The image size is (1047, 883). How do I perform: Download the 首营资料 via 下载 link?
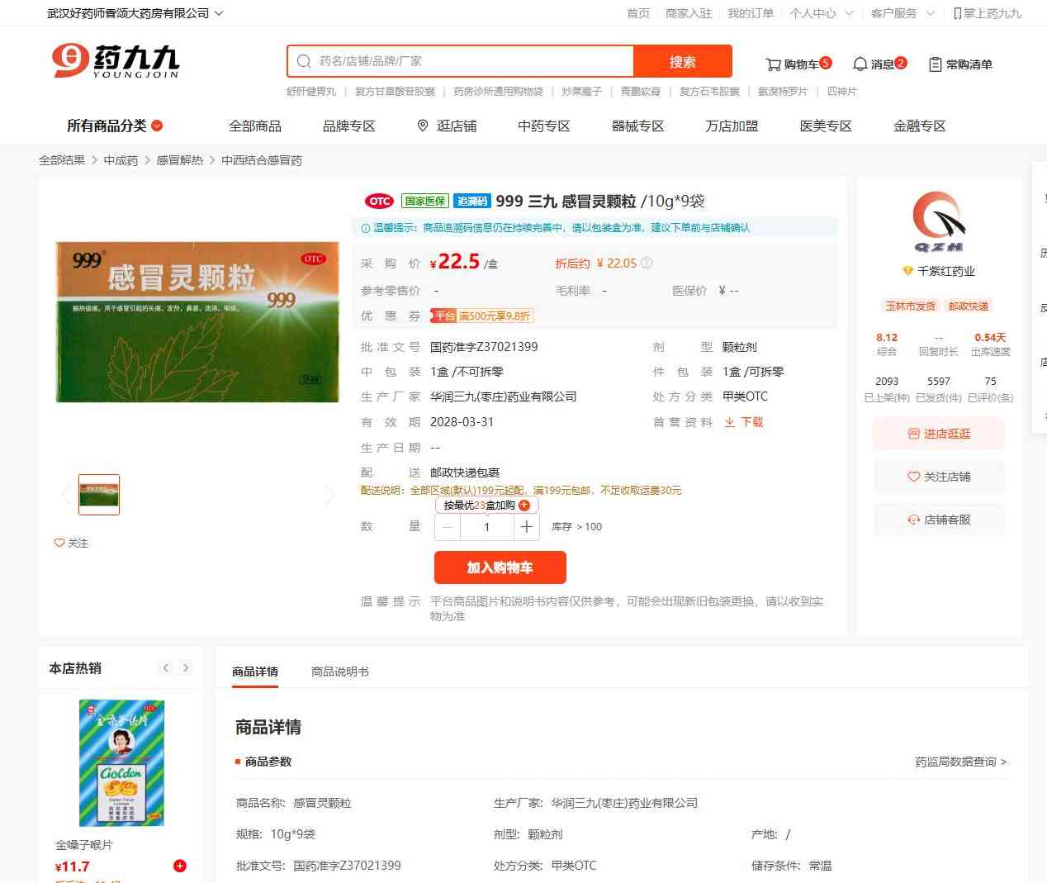click(744, 422)
